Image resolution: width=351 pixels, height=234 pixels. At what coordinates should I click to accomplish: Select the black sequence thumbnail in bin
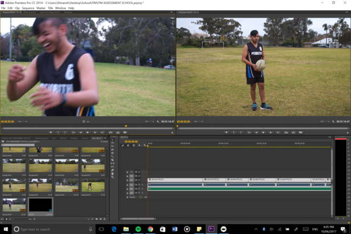pos(41,205)
